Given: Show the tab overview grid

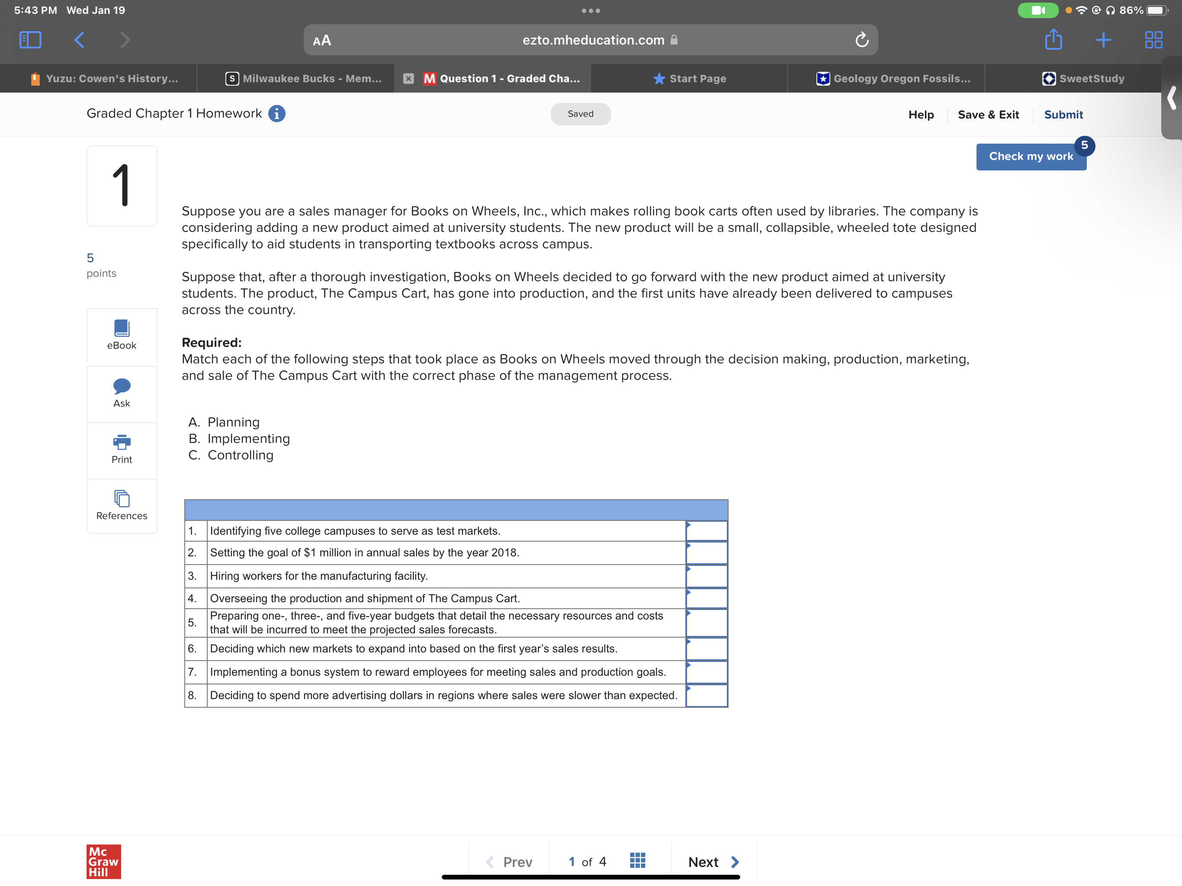Looking at the screenshot, I should 1153,40.
